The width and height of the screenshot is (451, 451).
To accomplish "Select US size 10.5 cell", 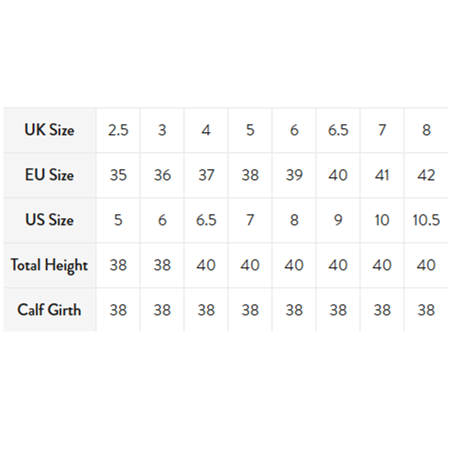I will click(426, 220).
